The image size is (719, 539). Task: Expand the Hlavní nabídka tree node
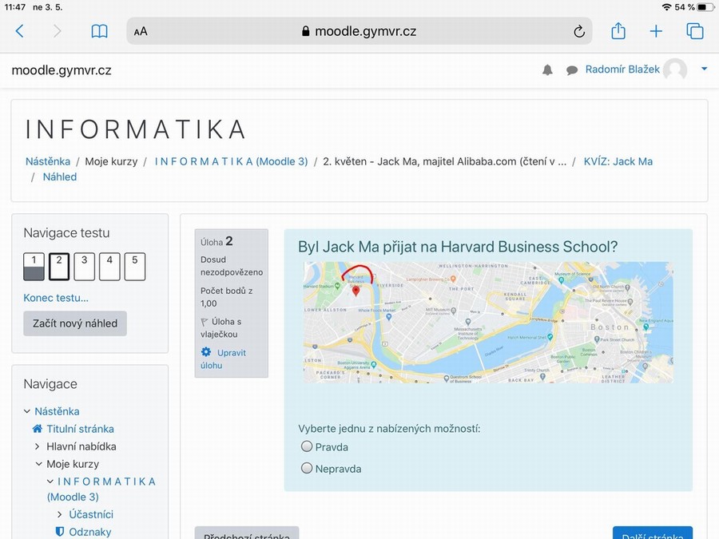37,446
